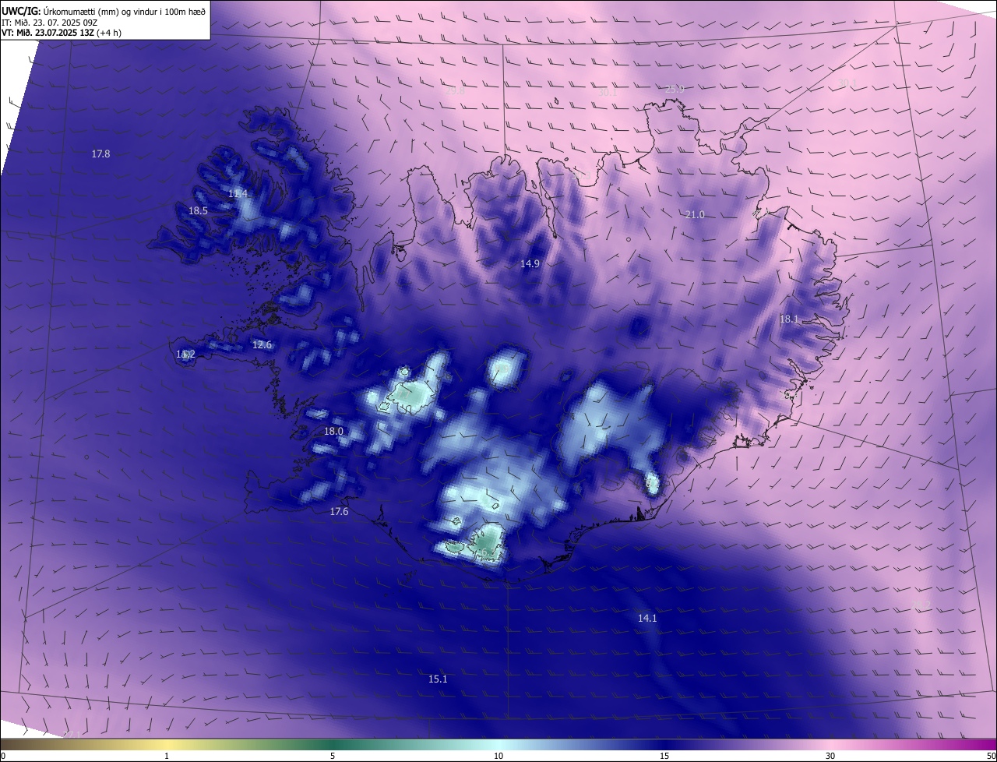The image size is (997, 762).
Task: Click the faint 25.9 value
Action: (675, 90)
